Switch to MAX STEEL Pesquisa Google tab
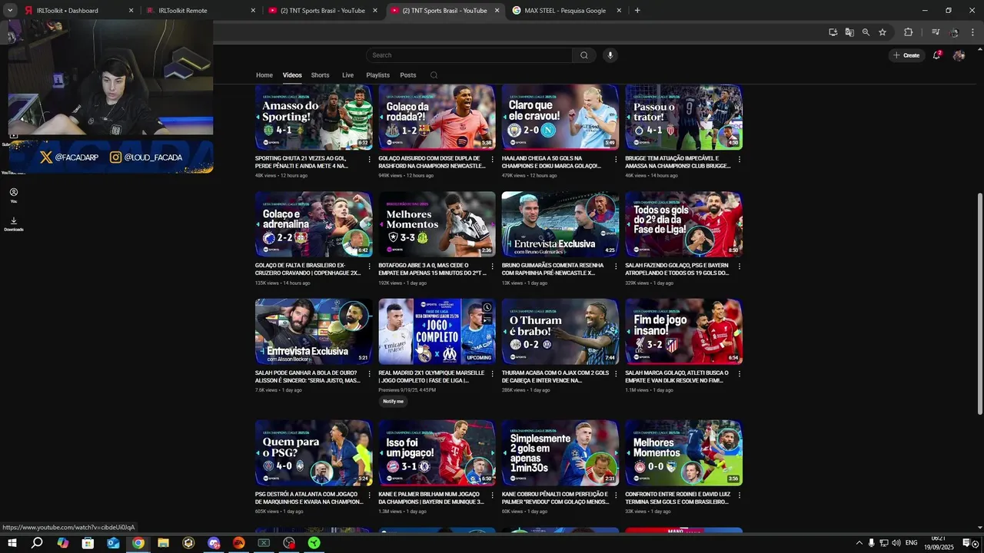 [x=566, y=11]
